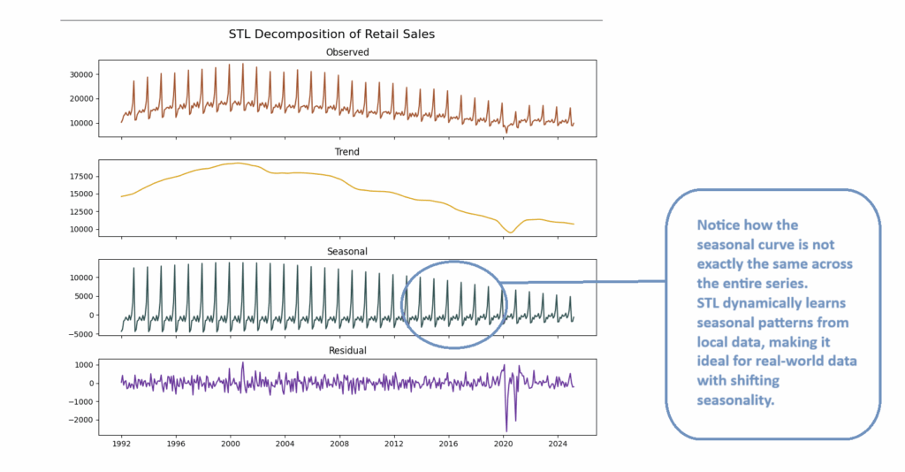Click the horizontal gray rule above the chart
The height and width of the screenshot is (472, 905).
[331, 20]
